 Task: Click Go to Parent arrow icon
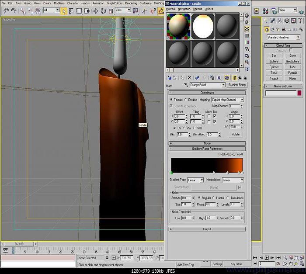click(240, 78)
